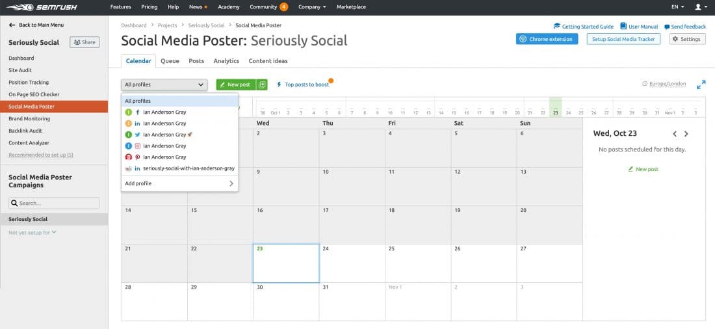Screen dimensions: 715x329
Task: Open the All profiles dropdown
Action: 164,85
